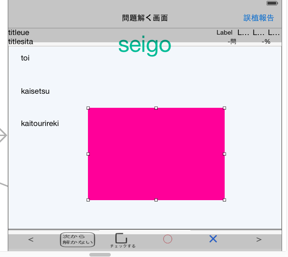Image resolution: width=288 pixels, height=257 pixels.
Task: Select the kaitourireki label
Action: point(40,124)
